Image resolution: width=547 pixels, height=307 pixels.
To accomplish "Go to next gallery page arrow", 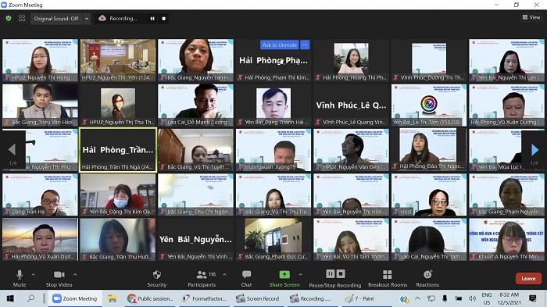I will click(x=534, y=150).
